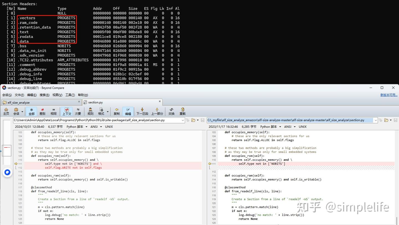Click the 复制 (Copy) arrow icon
Screen dimensions: 399x225
coord(117,111)
